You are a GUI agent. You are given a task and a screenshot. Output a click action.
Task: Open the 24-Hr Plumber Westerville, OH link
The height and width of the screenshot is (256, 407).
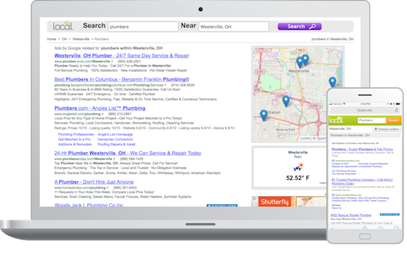[x=128, y=153]
